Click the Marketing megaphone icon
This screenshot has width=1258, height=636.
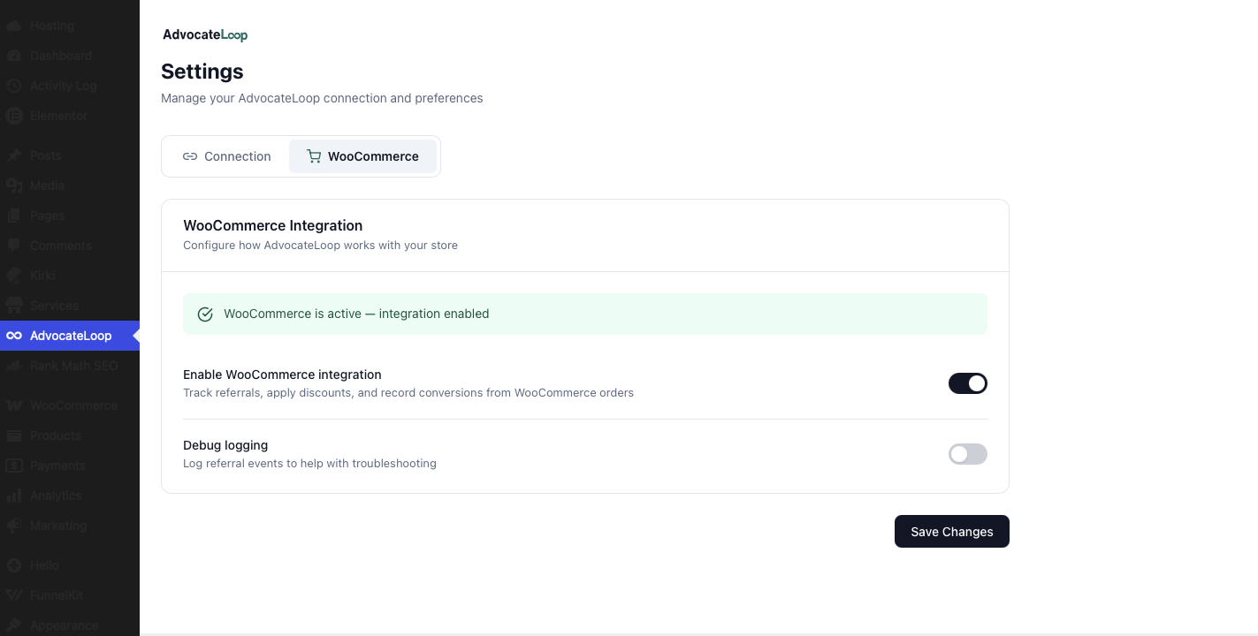click(x=14, y=526)
